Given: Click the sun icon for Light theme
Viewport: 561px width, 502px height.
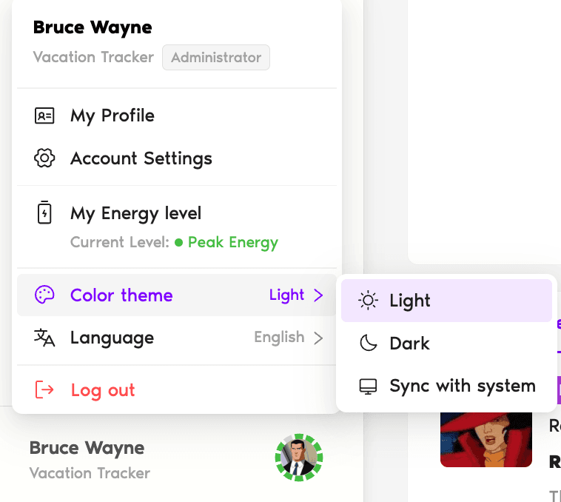Looking at the screenshot, I should coord(368,301).
